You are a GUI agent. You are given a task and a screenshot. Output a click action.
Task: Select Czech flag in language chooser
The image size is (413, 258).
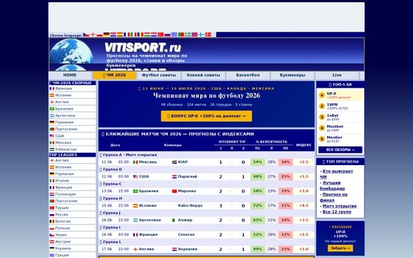[x=86, y=34]
